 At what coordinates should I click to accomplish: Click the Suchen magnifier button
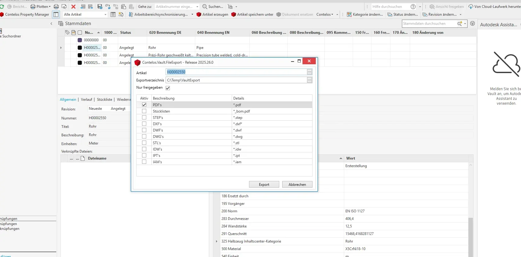coord(213,6)
